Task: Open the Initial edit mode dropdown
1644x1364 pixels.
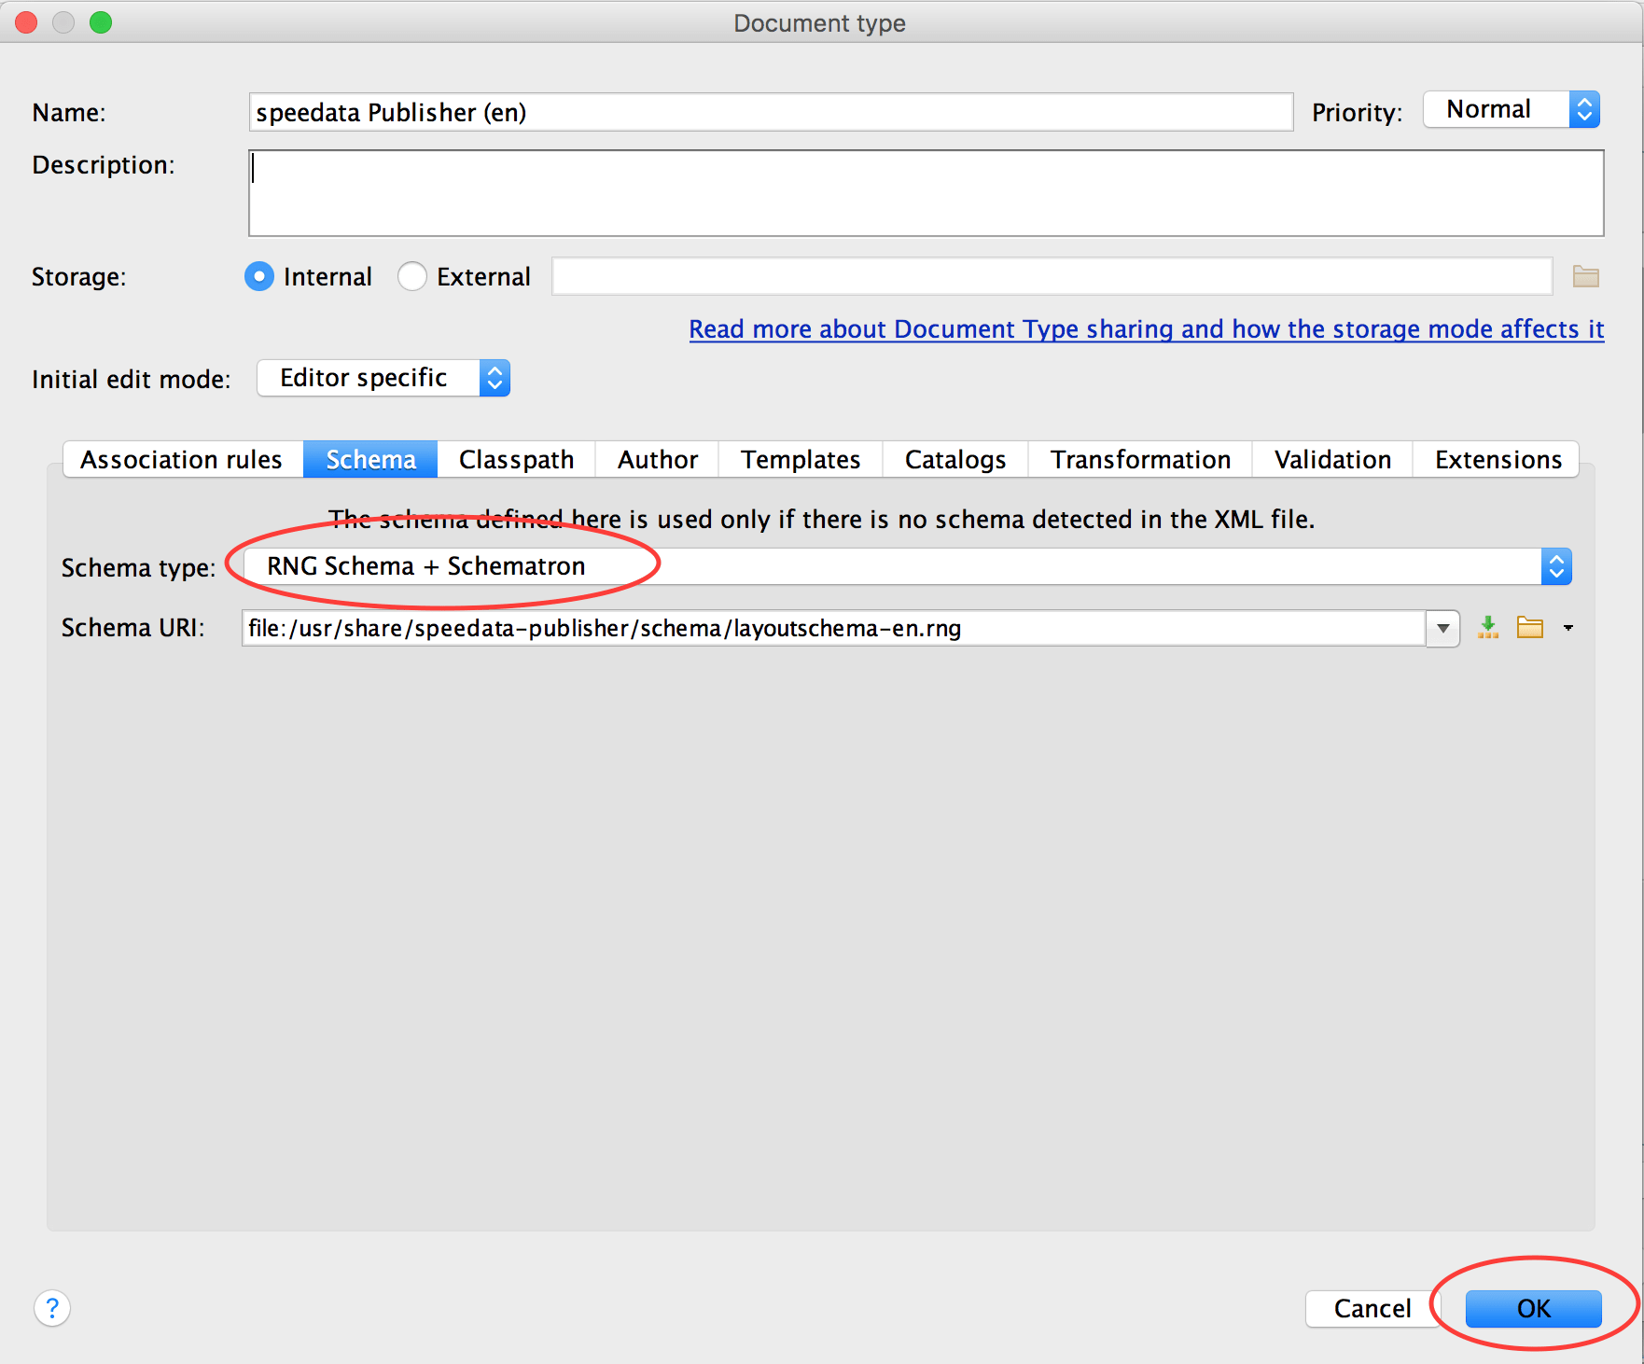Action: [x=383, y=378]
